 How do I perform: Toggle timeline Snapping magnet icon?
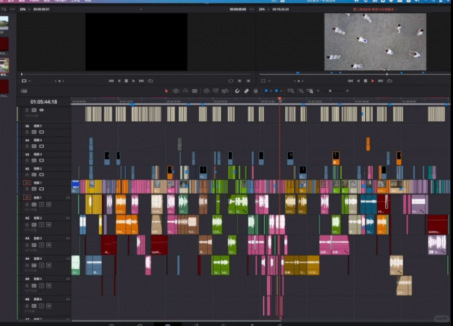(x=237, y=91)
